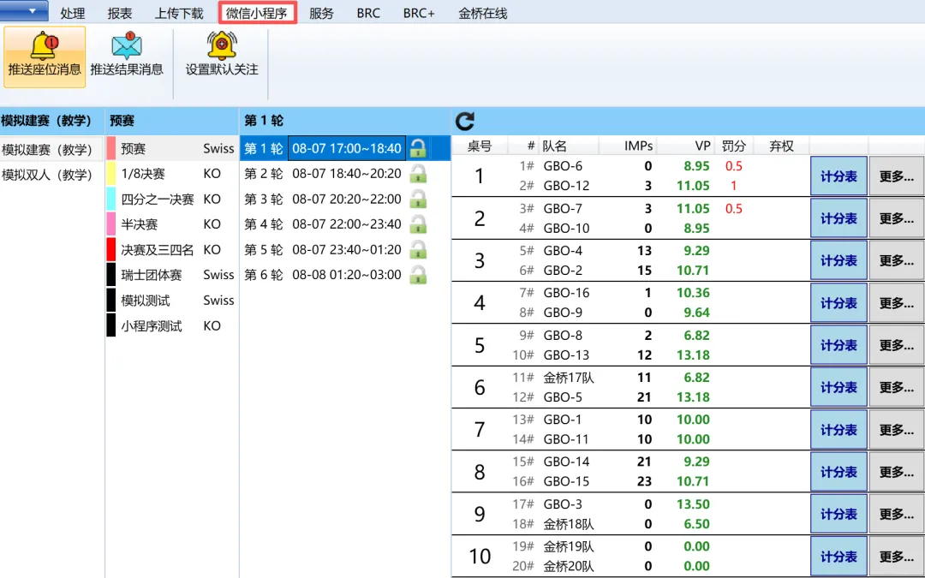Open 计分表 for table 7
The width and height of the screenshot is (925, 578).
[838, 429]
